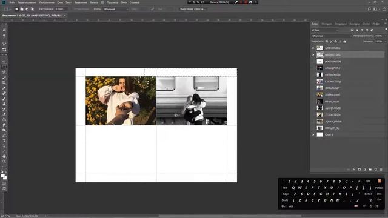
Task: Hide the Слой 0 layer
Action: (313, 135)
